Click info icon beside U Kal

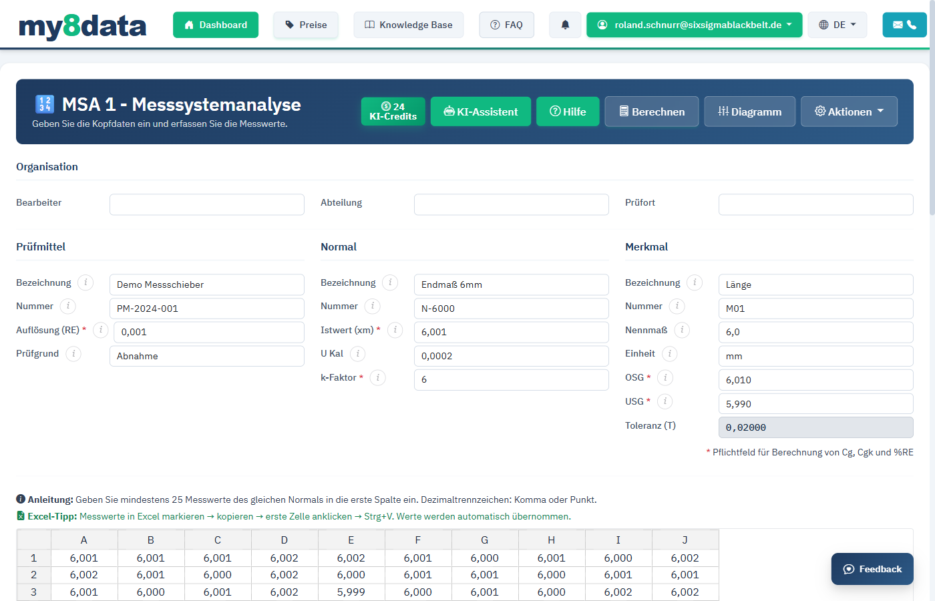coord(358,354)
